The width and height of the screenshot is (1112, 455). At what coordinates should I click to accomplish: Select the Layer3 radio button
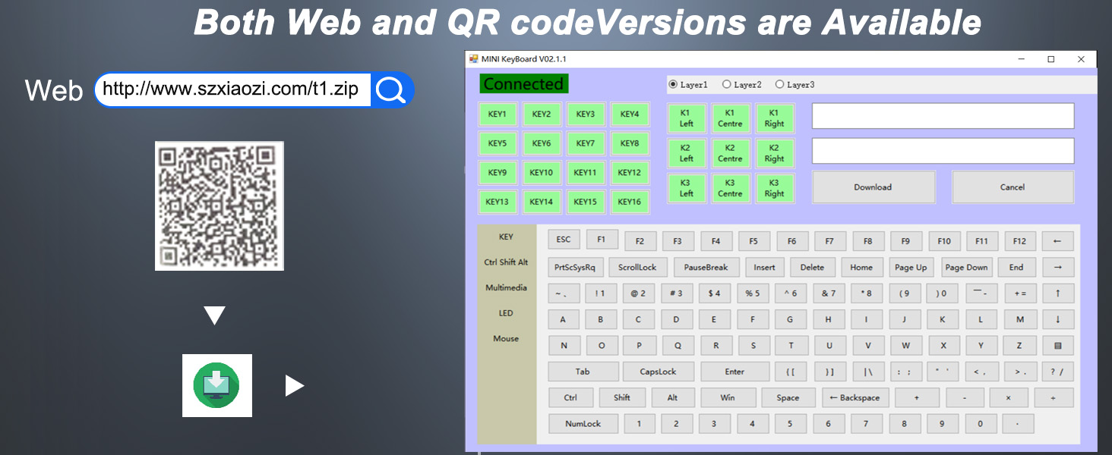(795, 85)
